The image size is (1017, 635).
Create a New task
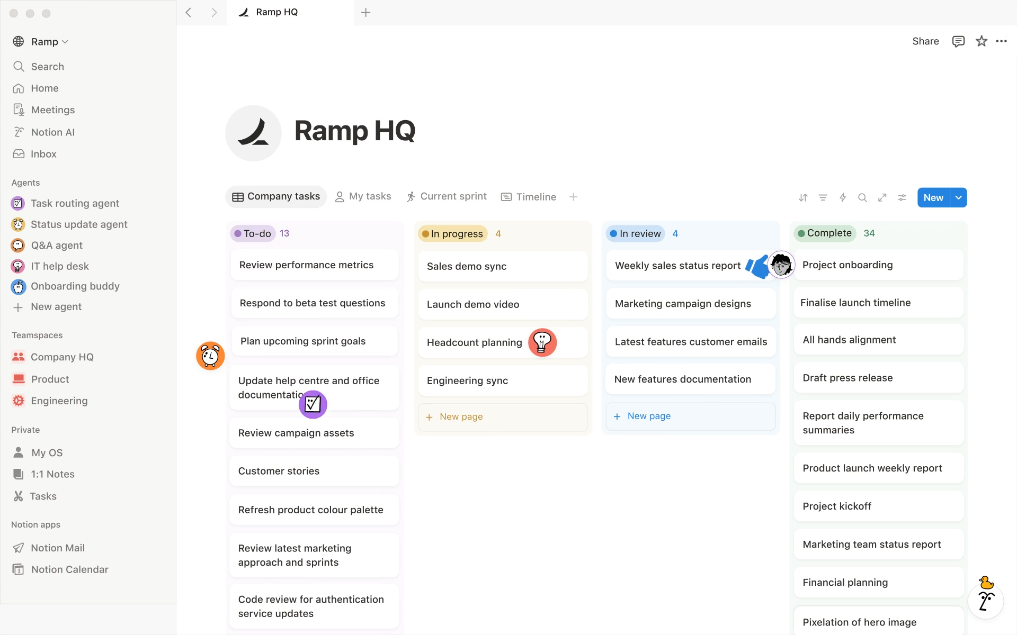933,198
